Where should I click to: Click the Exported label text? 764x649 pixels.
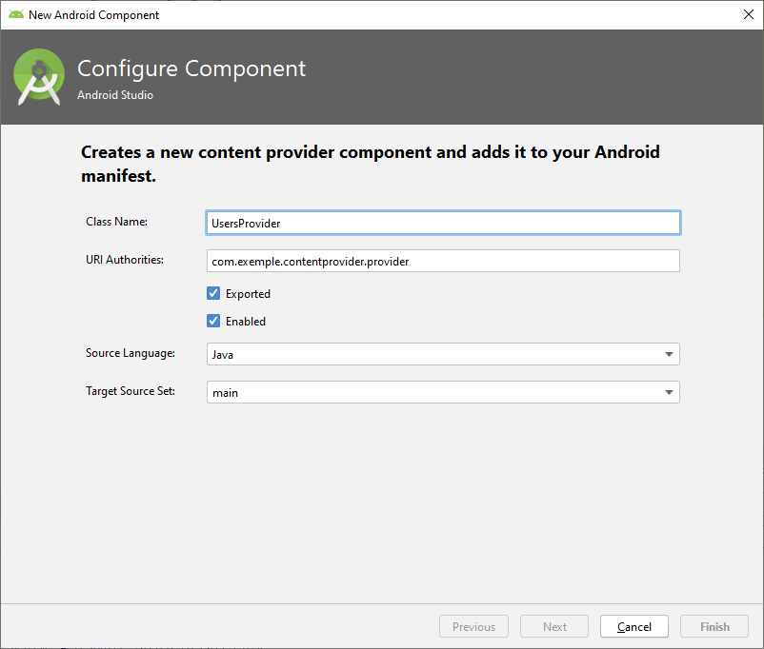tap(248, 294)
